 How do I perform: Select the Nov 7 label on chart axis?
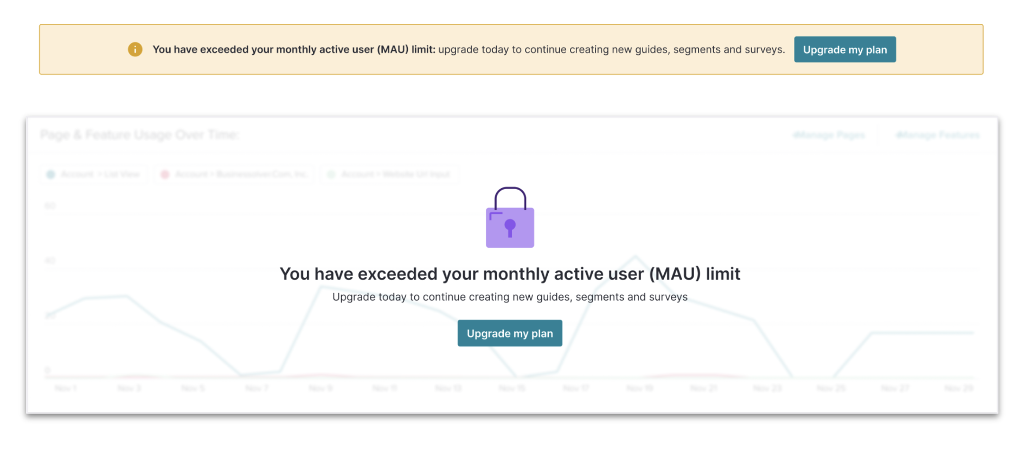(256, 388)
